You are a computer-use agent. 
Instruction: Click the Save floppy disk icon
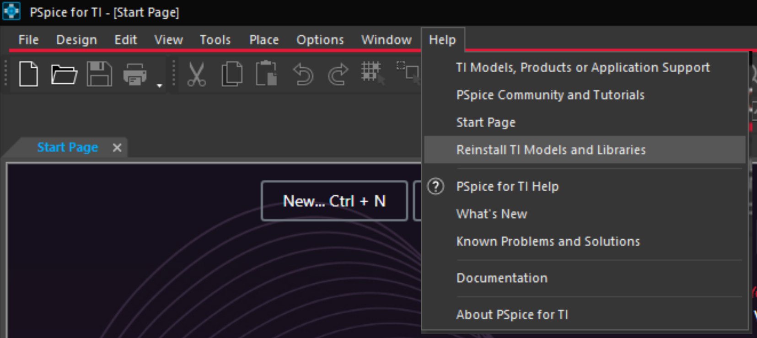pyautogui.click(x=99, y=74)
